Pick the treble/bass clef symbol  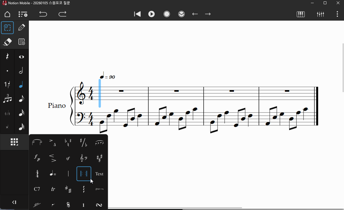click(x=83, y=158)
